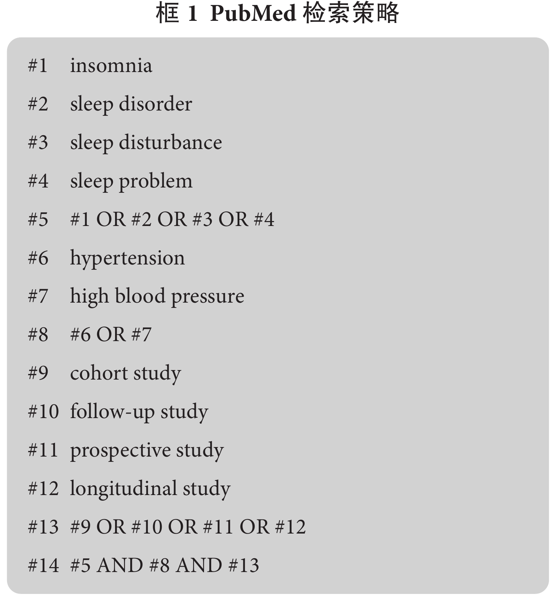Click the final '#5 AND #8 AND #13' query

coord(165,566)
